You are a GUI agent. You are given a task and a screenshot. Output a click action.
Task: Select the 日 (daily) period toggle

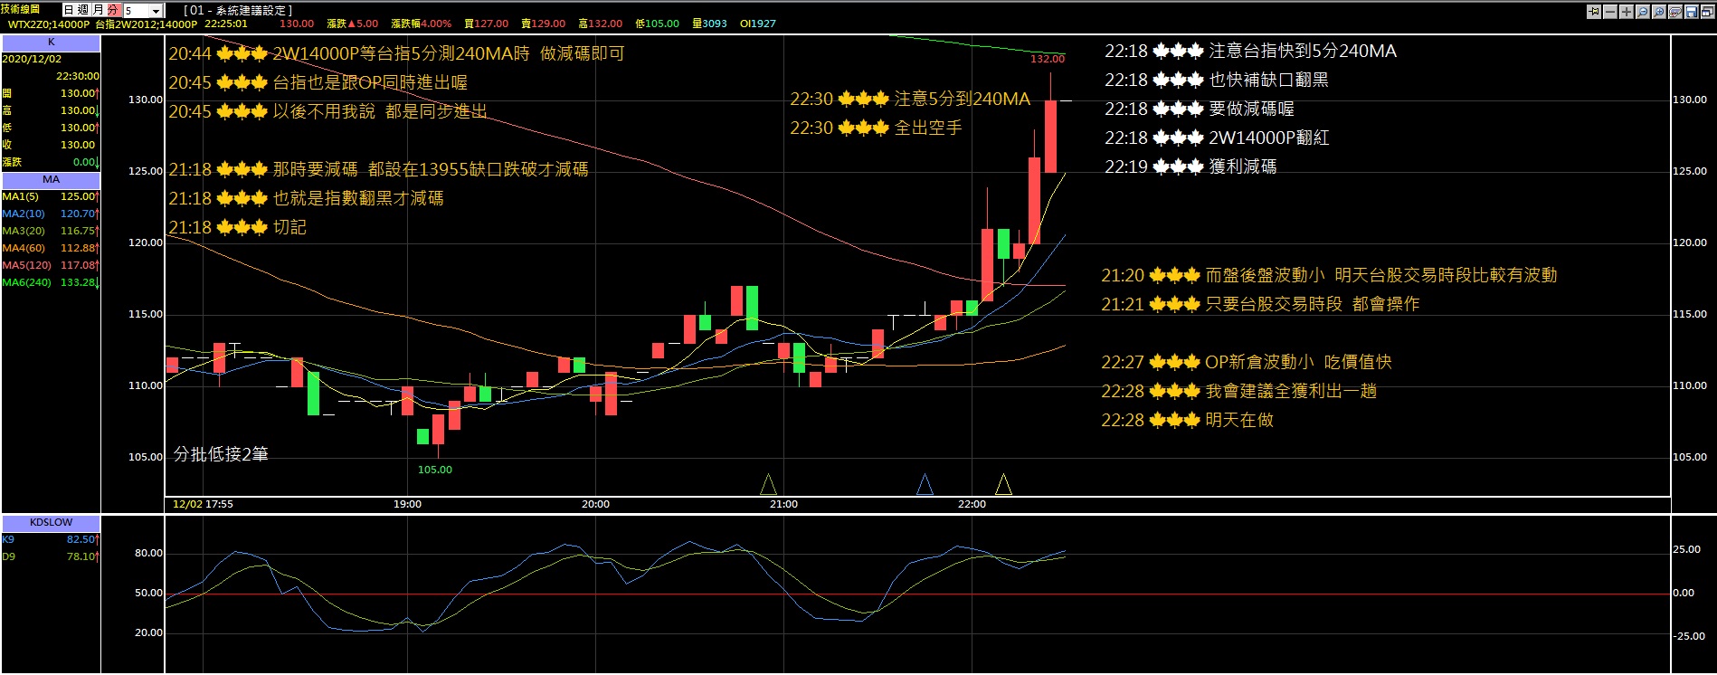click(69, 10)
